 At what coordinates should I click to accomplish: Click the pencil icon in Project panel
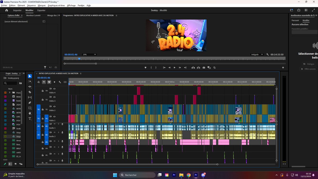5,164
